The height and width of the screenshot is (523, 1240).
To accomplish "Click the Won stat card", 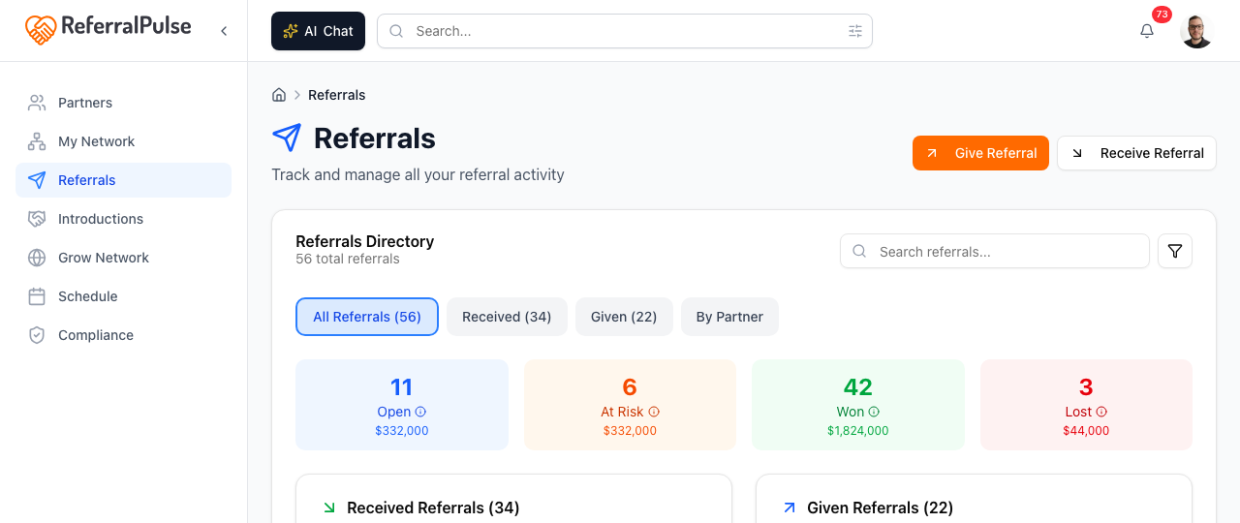I will 858,405.
